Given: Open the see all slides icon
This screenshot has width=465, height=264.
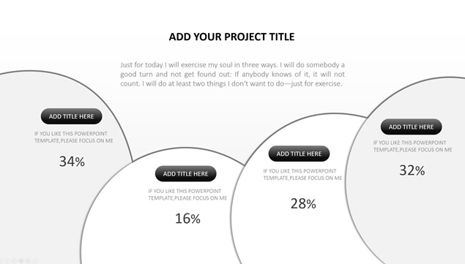Looking at the screenshot, I should [x=21, y=261].
